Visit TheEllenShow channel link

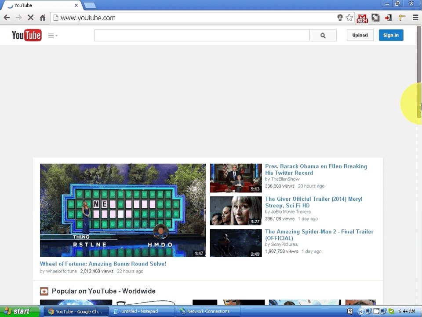coord(285,179)
